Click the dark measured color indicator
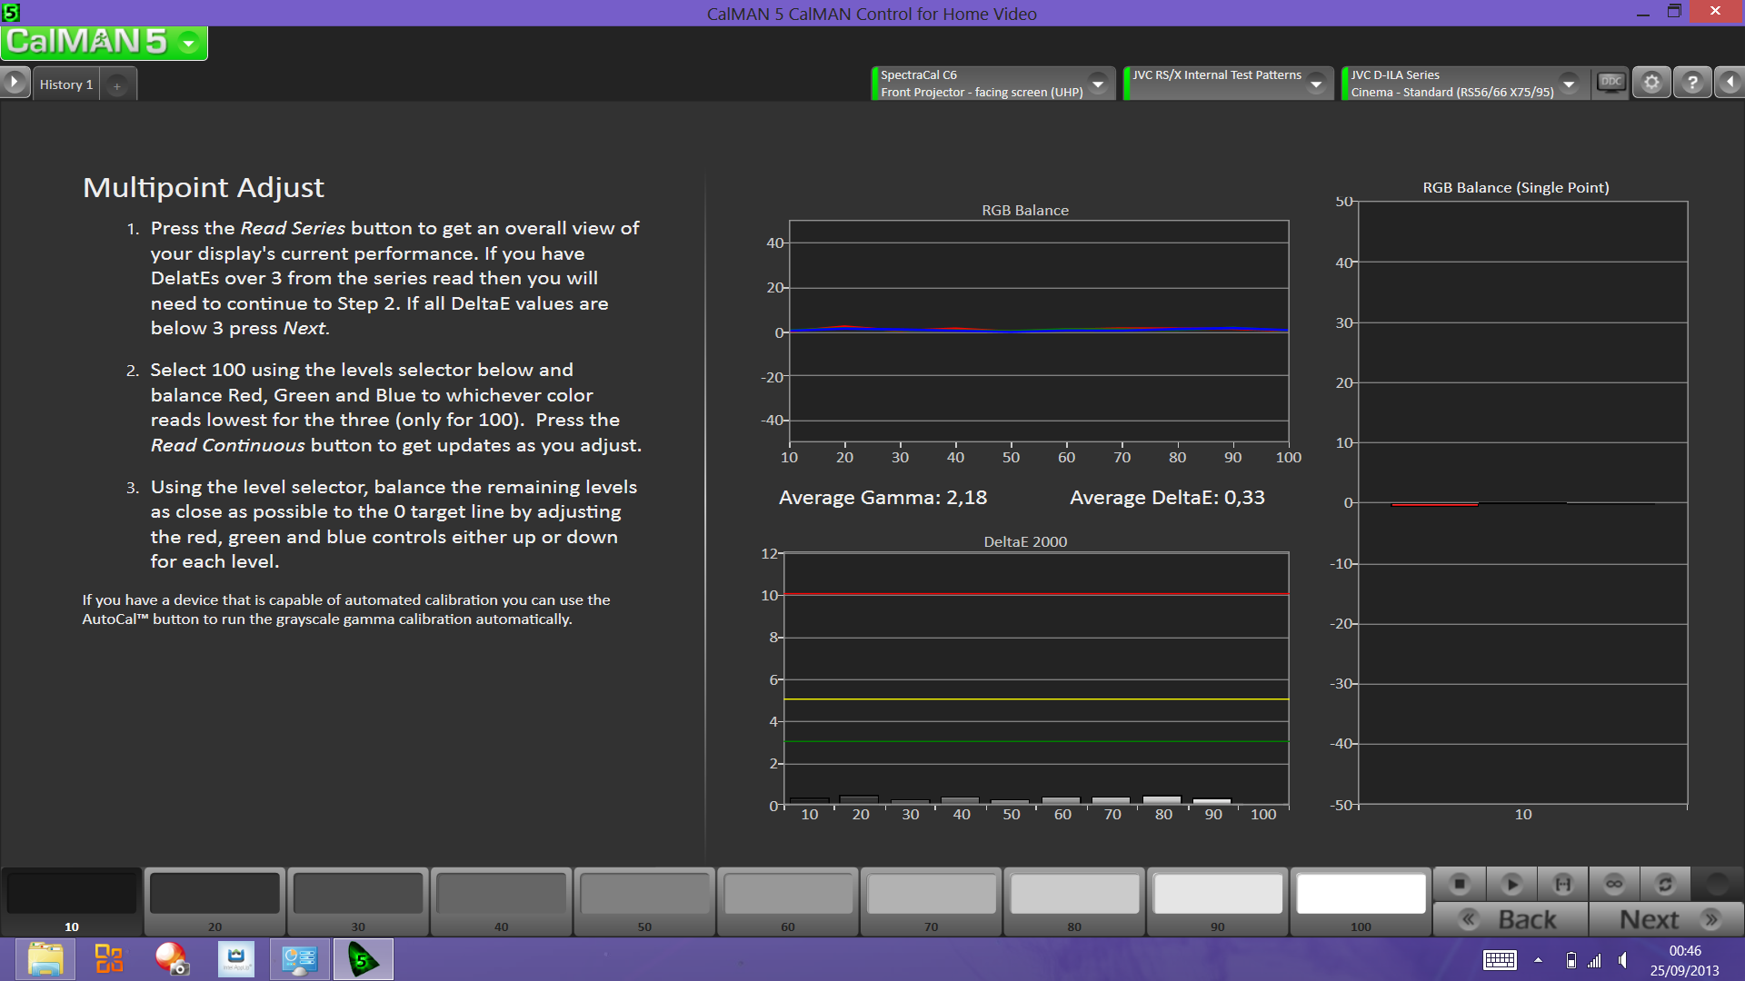Screen dimensions: 1745x981 coord(1717,883)
